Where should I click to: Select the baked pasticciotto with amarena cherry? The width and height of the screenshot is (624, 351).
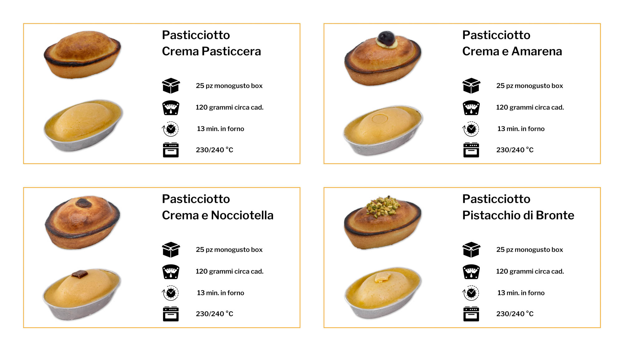pyautogui.click(x=383, y=59)
